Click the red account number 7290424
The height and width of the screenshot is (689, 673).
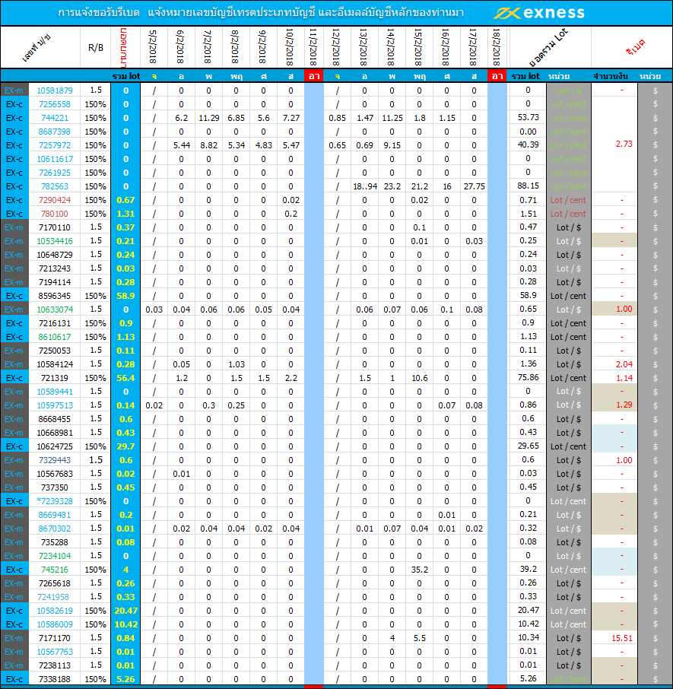pyautogui.click(x=55, y=200)
